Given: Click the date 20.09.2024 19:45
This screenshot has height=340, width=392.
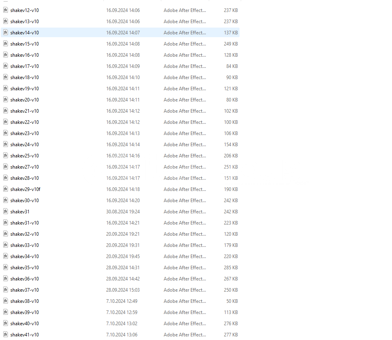Looking at the screenshot, I should point(123,256).
